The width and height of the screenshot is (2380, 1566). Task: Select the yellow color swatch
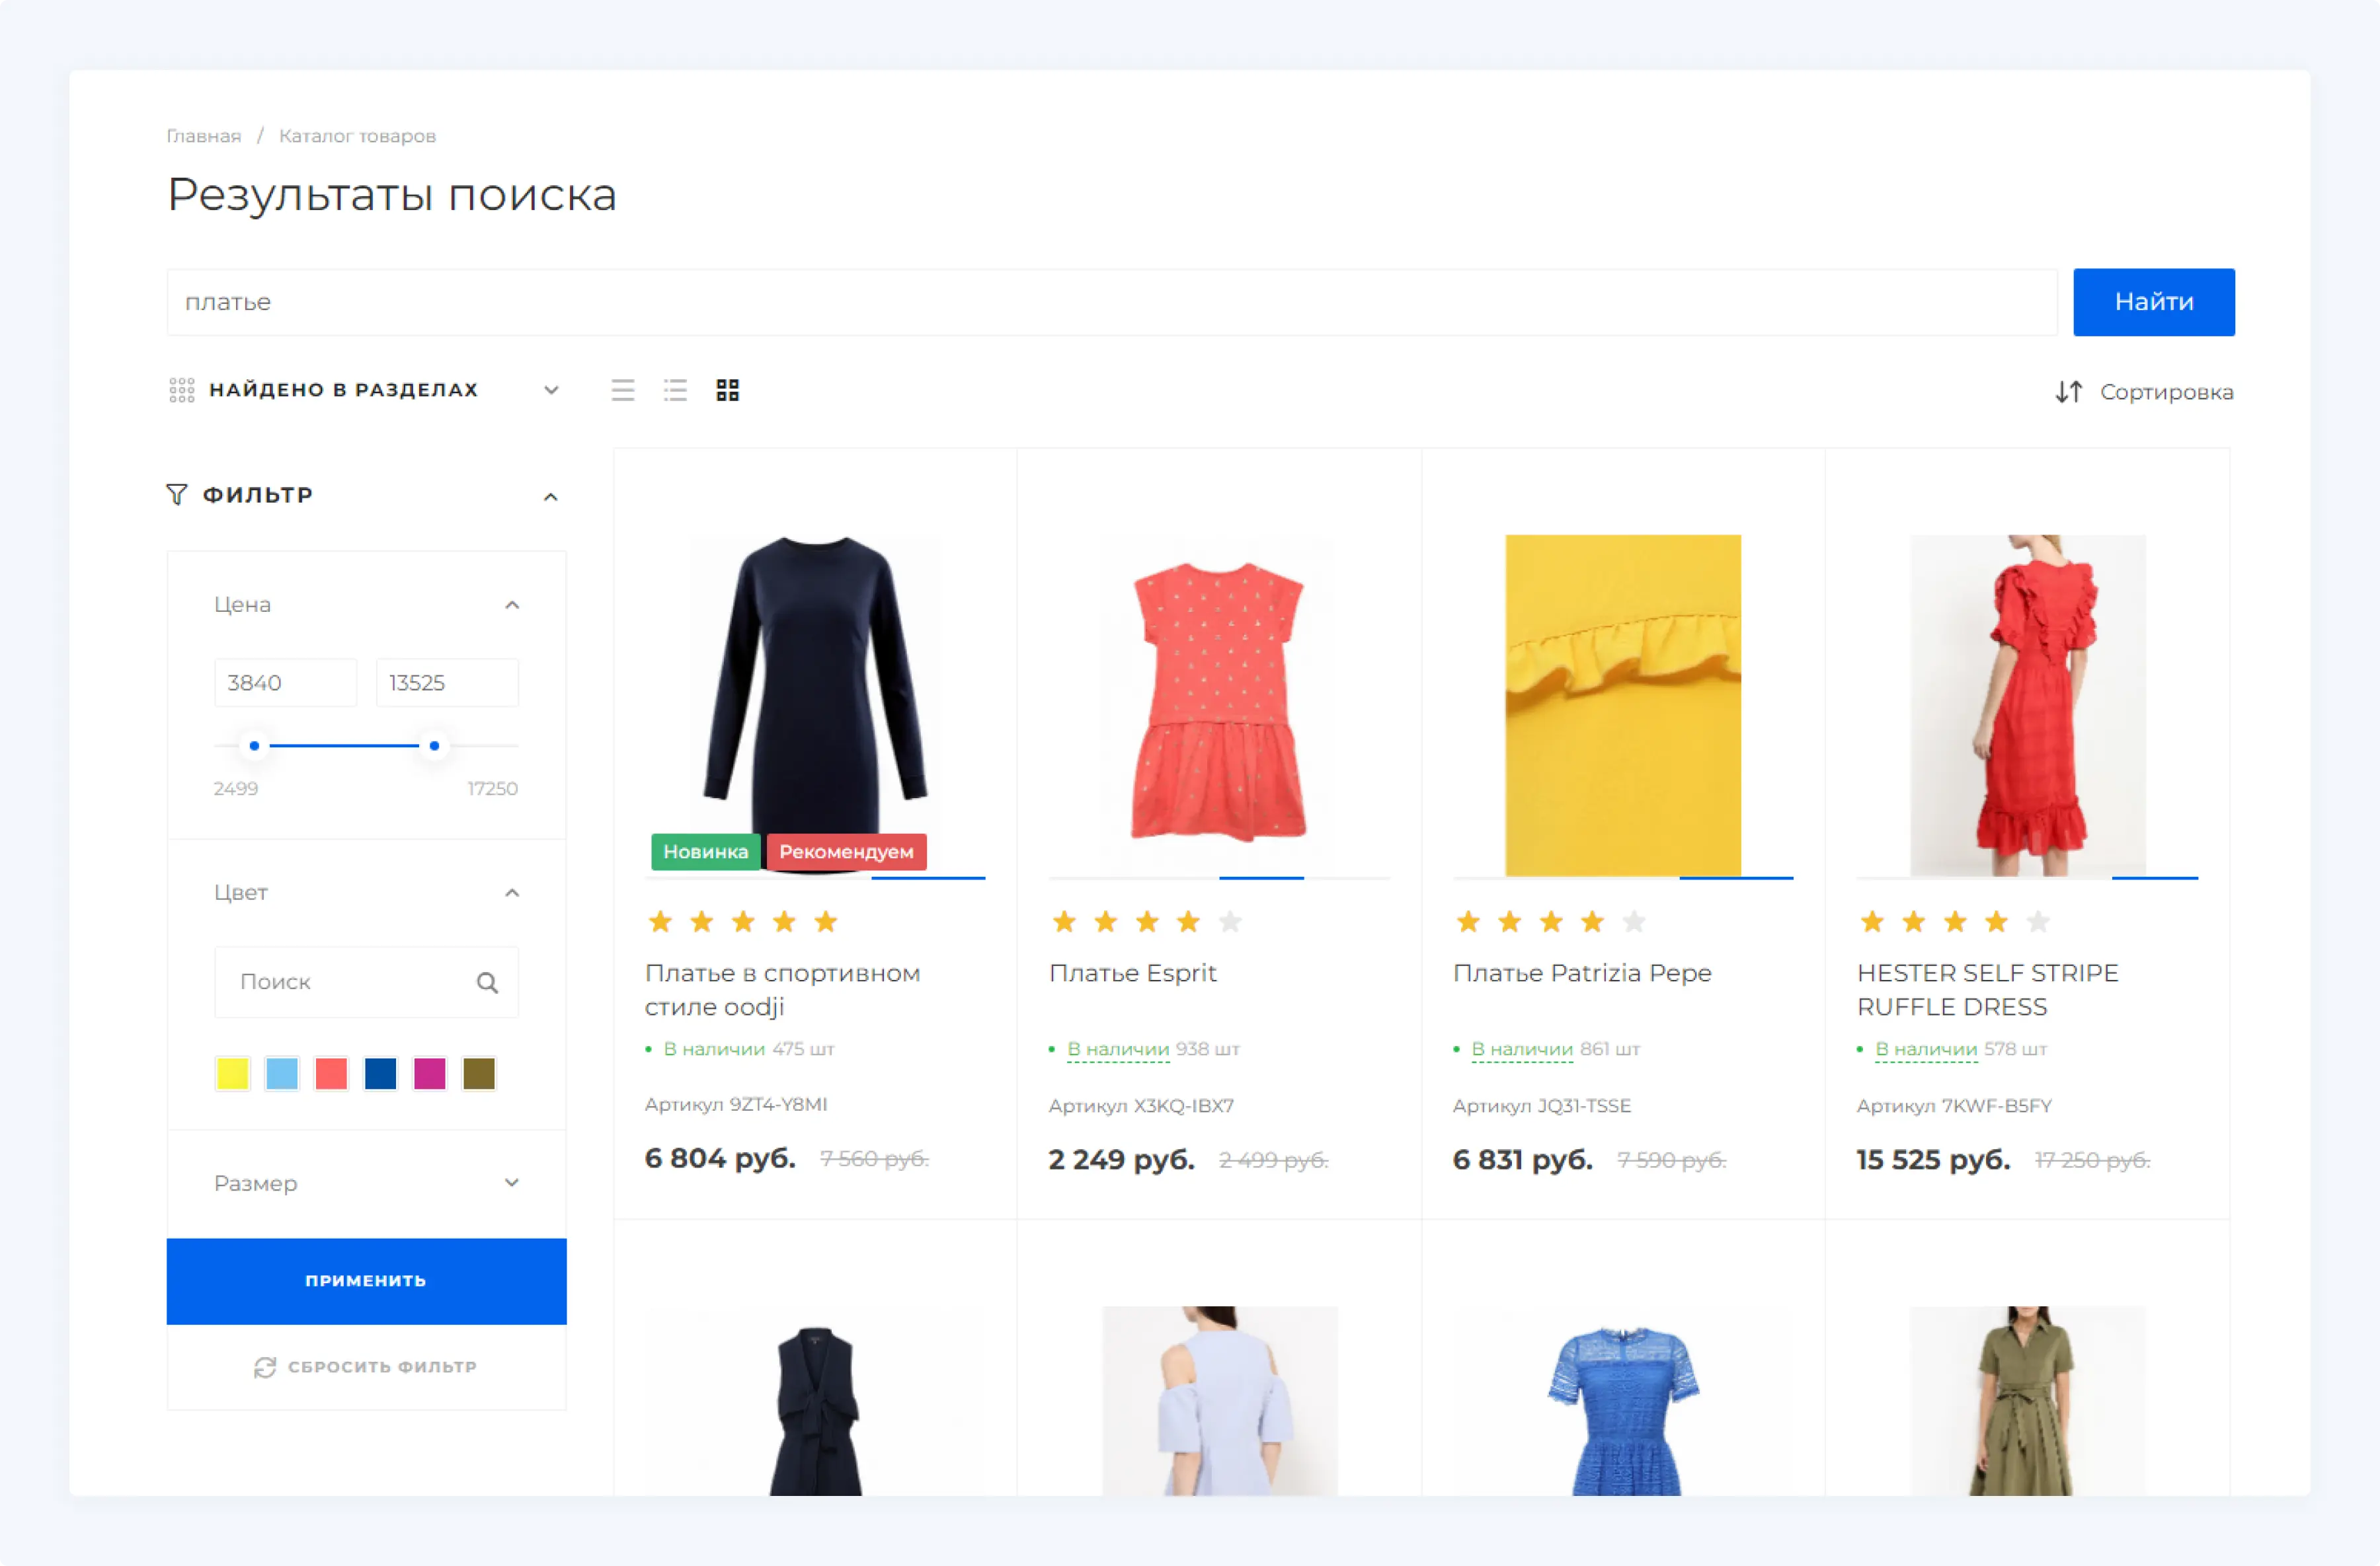coord(233,1073)
